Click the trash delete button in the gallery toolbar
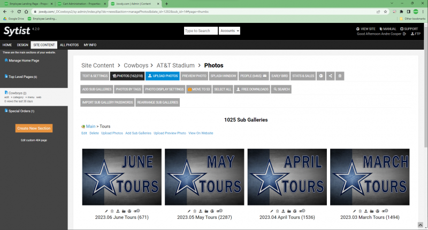 pos(340,76)
